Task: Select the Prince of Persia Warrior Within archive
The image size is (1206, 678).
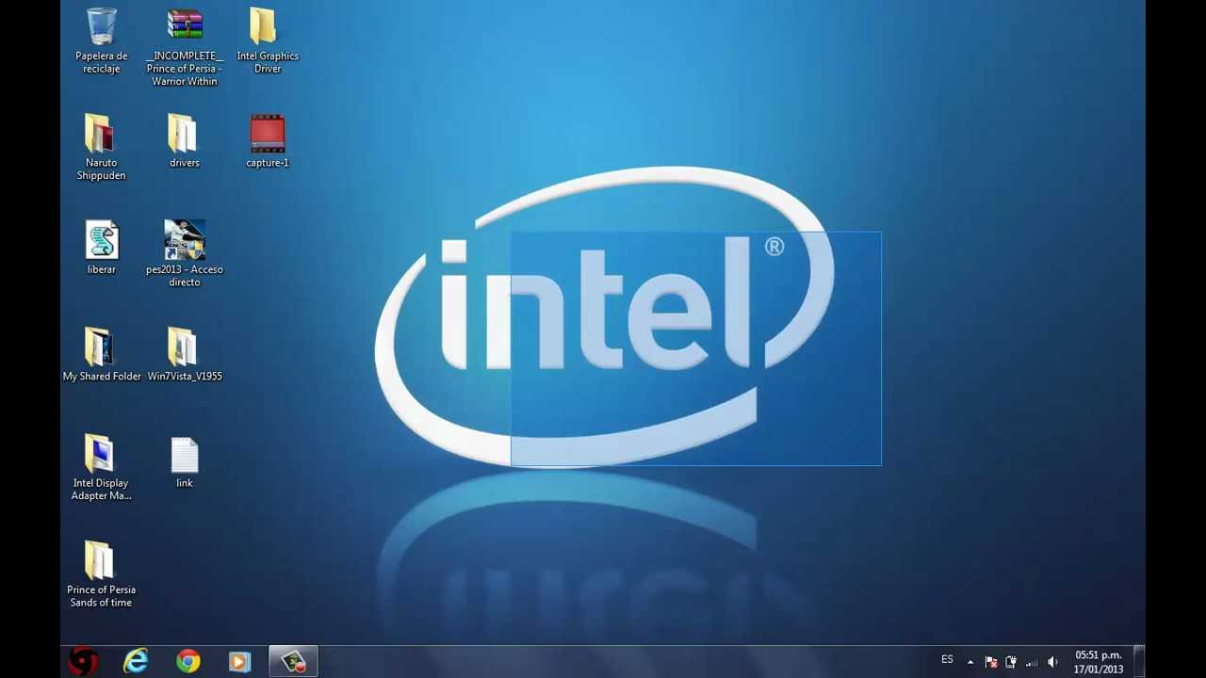Action: tap(185, 47)
